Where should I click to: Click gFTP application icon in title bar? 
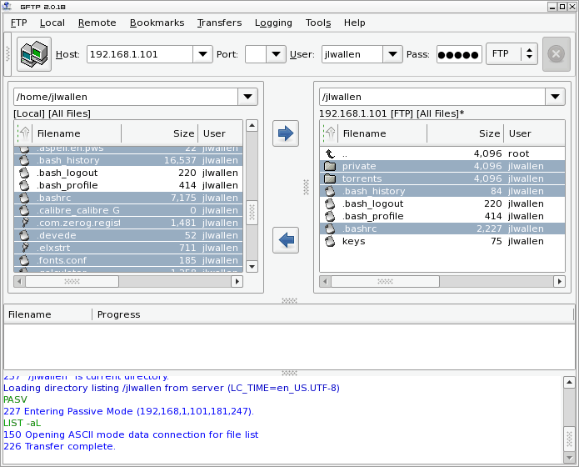click(x=7, y=6)
